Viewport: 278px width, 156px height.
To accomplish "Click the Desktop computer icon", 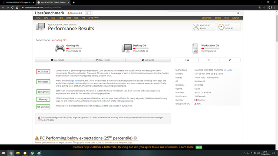I will point(127,48).
